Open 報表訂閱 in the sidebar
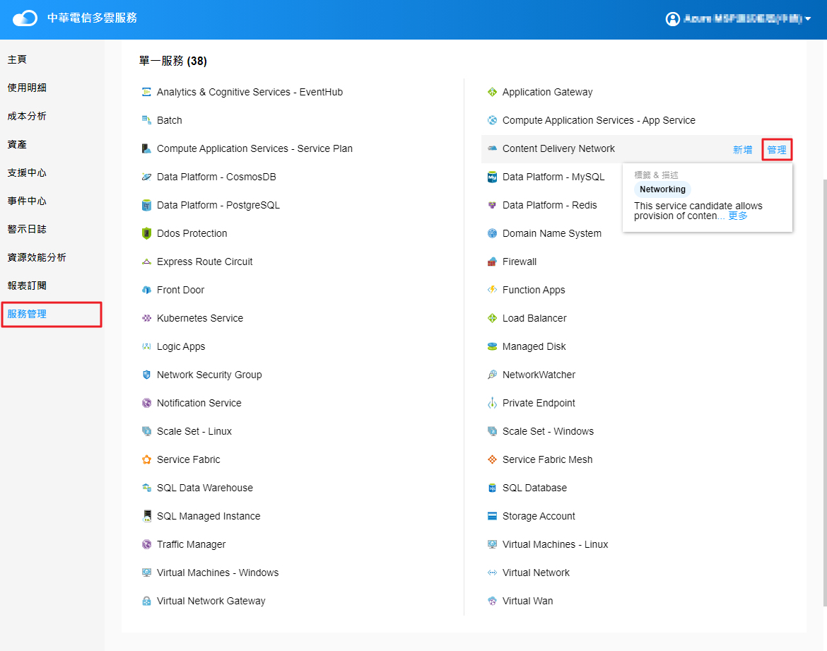Viewport: 827px width, 651px height. pos(27,286)
